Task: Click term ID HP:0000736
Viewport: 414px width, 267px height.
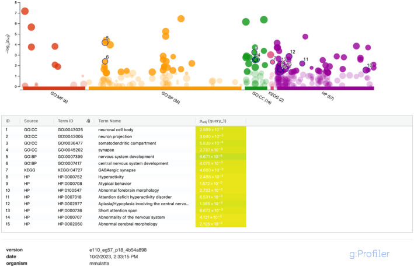Action: tap(69, 210)
